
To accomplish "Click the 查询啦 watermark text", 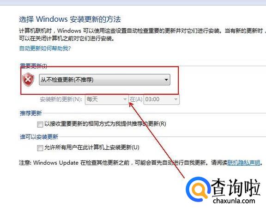I will tap(236, 188).
